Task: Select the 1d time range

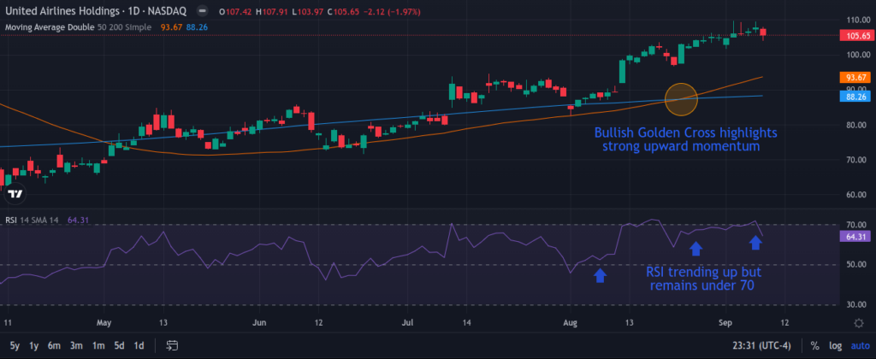Action: pos(138,345)
